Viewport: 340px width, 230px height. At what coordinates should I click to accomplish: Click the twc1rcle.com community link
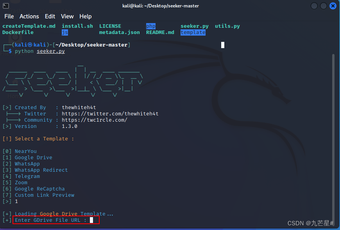[95, 120]
